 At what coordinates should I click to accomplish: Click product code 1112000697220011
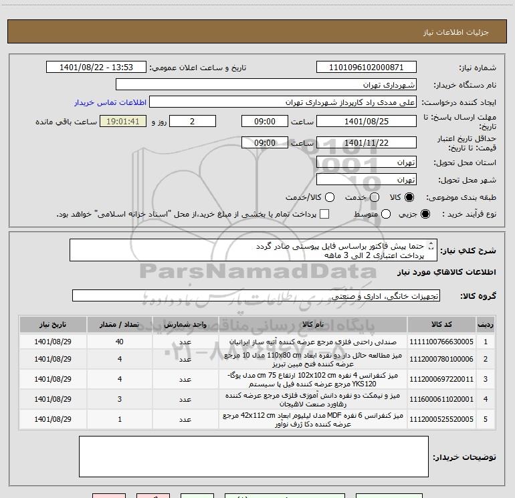[441, 379]
